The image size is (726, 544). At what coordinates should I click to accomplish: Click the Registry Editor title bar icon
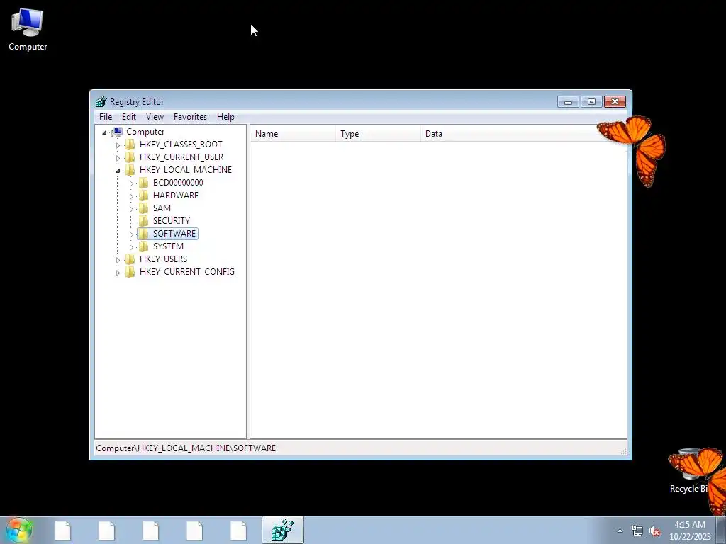tap(101, 102)
